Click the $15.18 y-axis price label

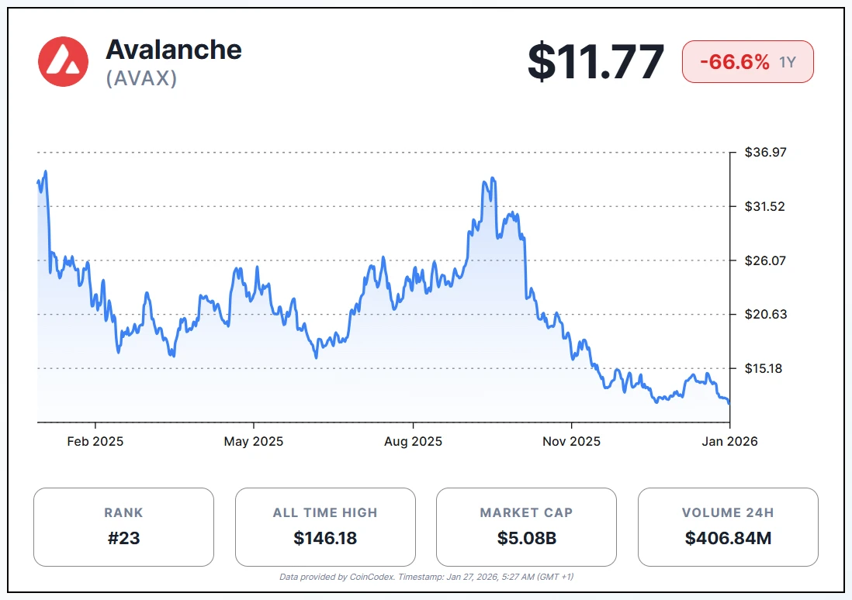pos(764,368)
